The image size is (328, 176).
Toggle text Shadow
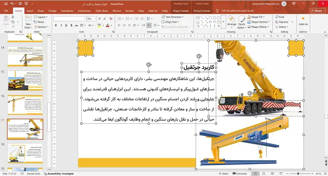pyautogui.click(x=71, y=25)
